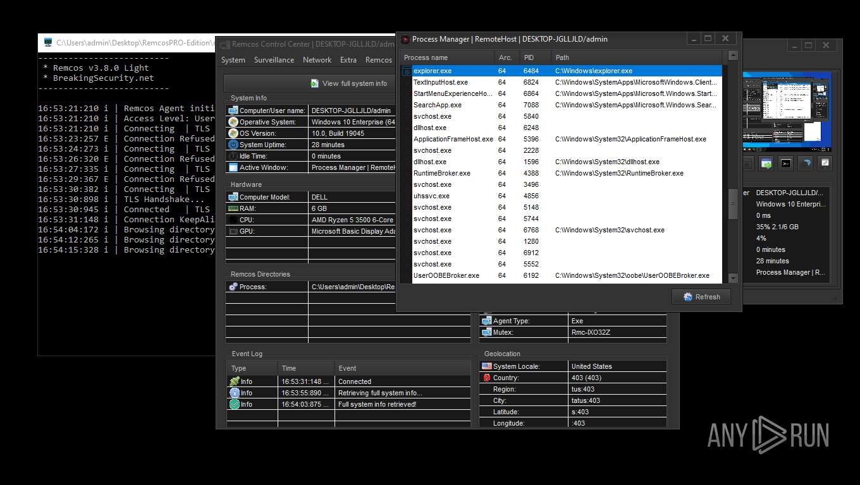Click the Mutex row icon
Screen dimensions: 860x485
(x=487, y=332)
